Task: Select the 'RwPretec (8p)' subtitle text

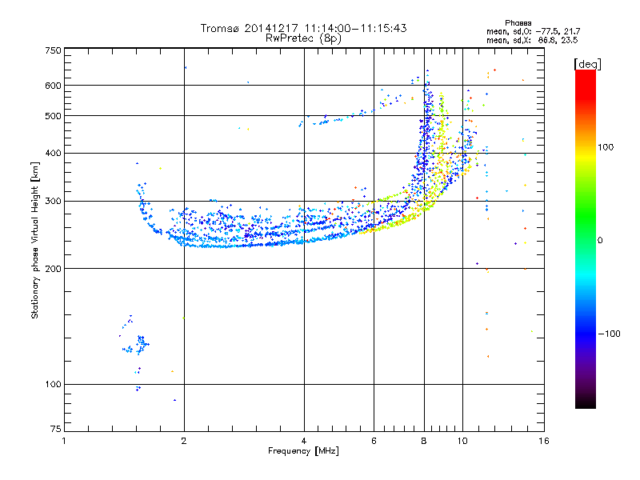Action: point(303,38)
